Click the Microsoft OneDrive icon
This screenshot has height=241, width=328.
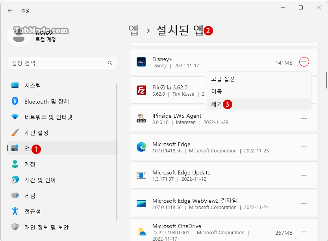coord(142,232)
